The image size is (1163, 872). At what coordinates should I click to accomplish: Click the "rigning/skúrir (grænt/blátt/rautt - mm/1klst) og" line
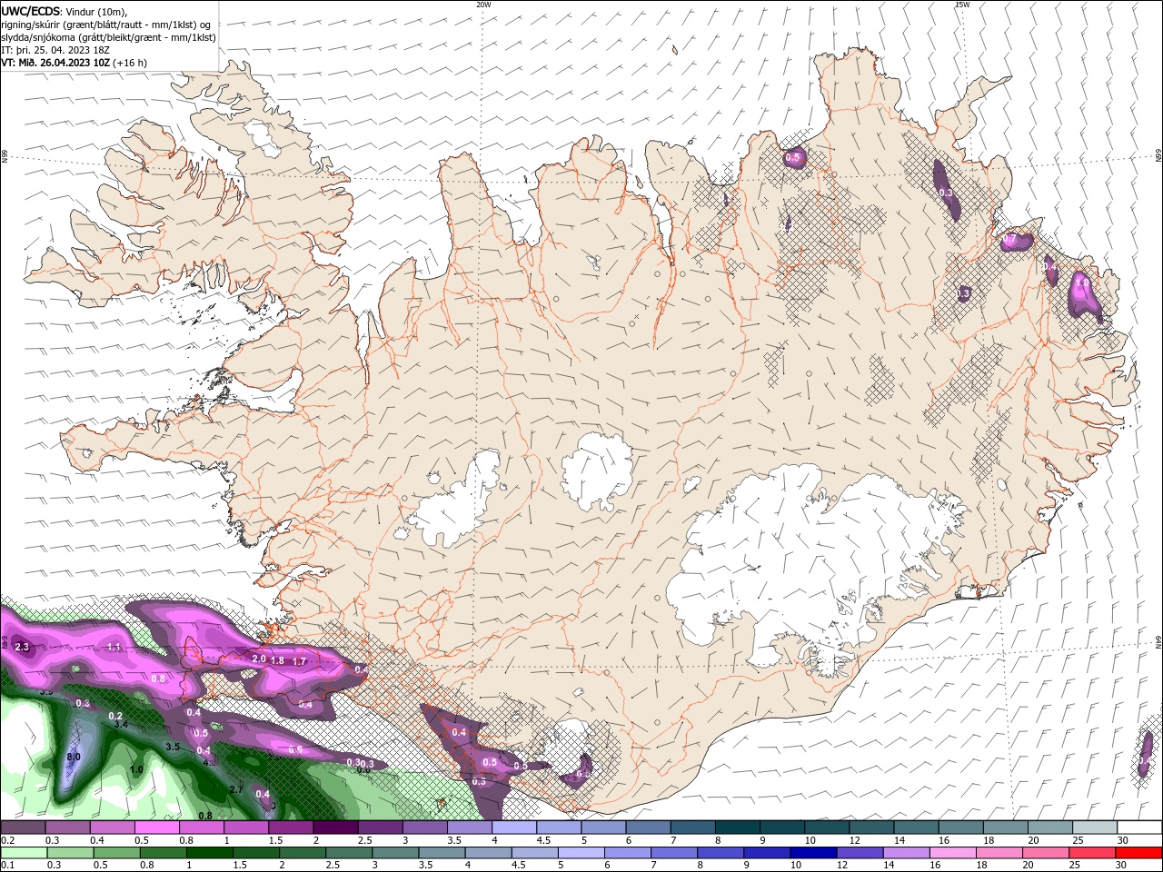click(106, 25)
